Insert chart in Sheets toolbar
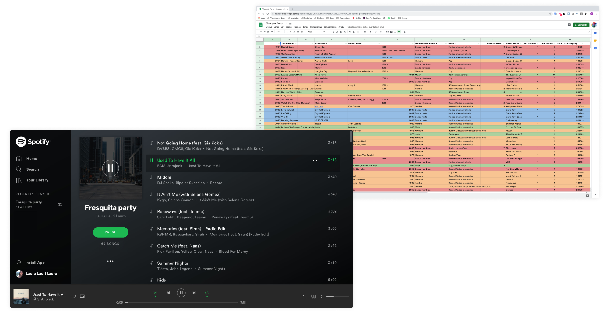The height and width of the screenshot is (313, 609). click(x=395, y=32)
